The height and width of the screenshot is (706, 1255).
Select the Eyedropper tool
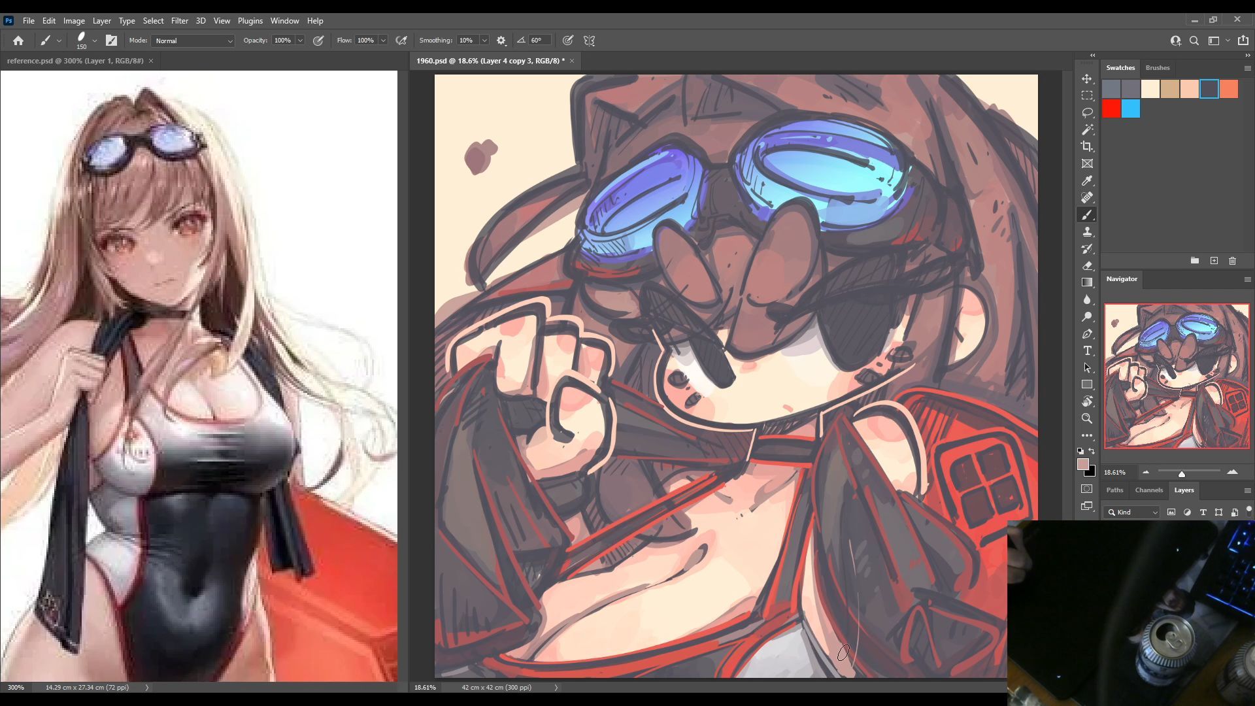1087,180
